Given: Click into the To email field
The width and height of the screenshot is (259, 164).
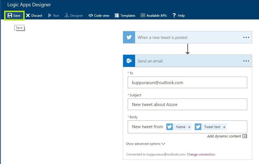Looking at the screenshot, I should click(187, 82).
